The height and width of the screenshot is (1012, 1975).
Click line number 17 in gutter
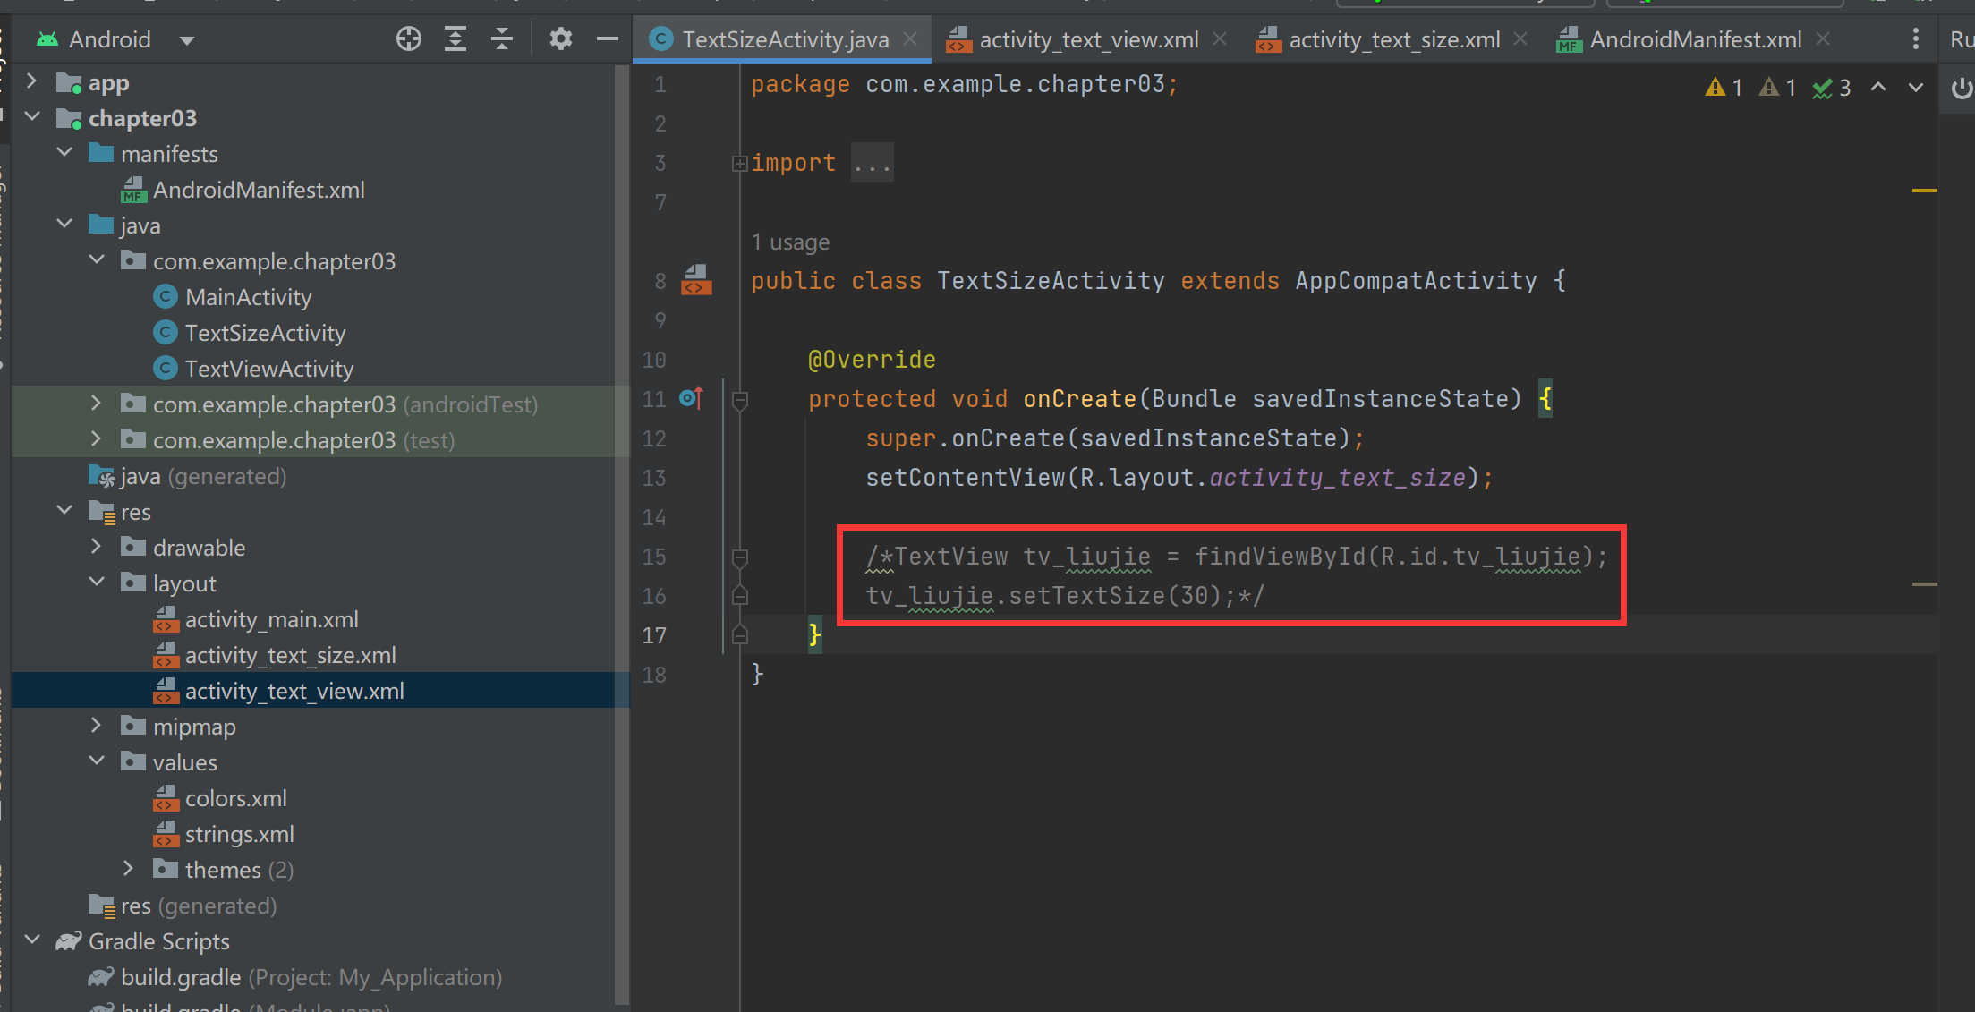pos(654,635)
